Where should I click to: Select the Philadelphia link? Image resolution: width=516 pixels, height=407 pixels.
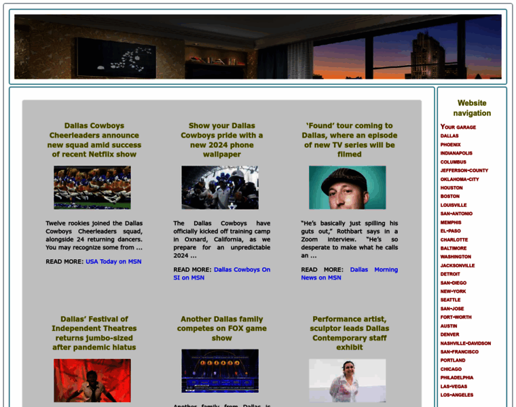pyautogui.click(x=457, y=378)
